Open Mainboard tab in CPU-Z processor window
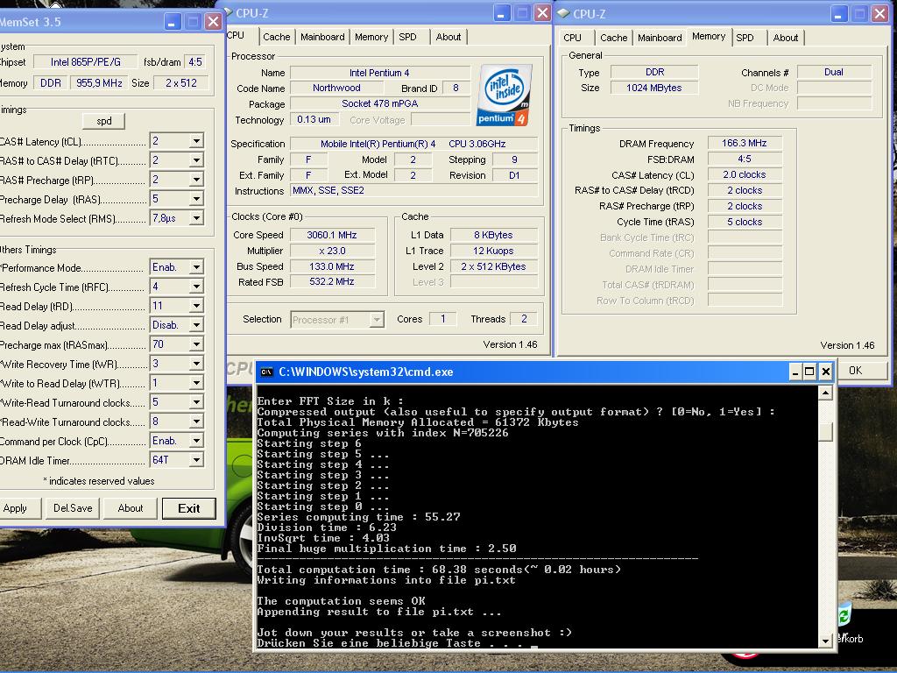 pyautogui.click(x=322, y=37)
